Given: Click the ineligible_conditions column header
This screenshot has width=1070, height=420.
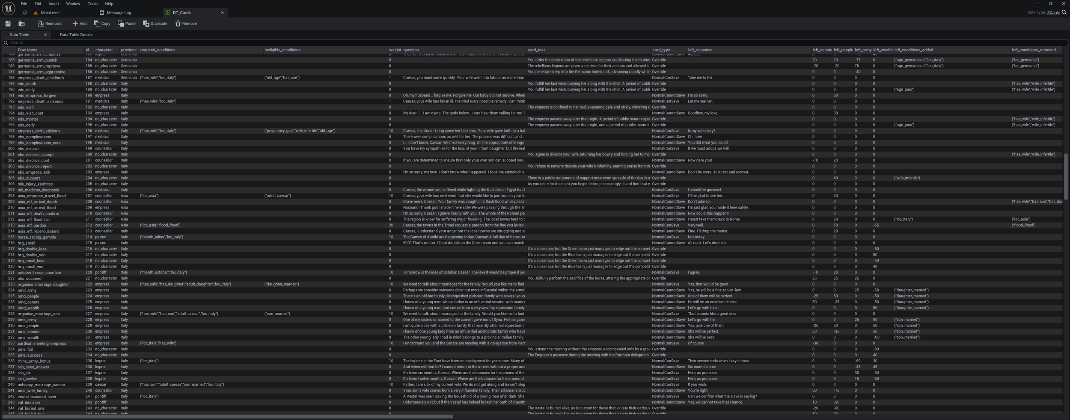Looking at the screenshot, I should click(326, 50).
